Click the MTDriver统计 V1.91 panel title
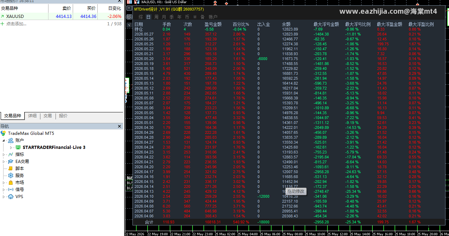449x236 pixels. (169, 9)
